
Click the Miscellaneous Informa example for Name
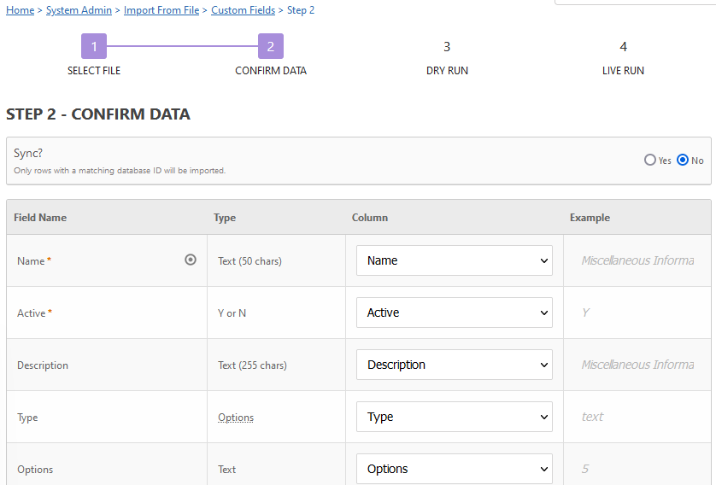click(637, 260)
